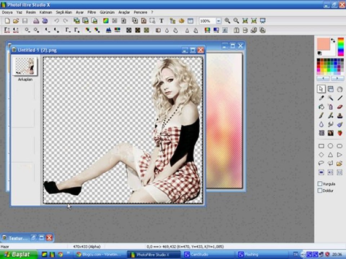The height and width of the screenshot is (259, 346).
Task: Enable the Doldur checkbox
Action: [320, 191]
